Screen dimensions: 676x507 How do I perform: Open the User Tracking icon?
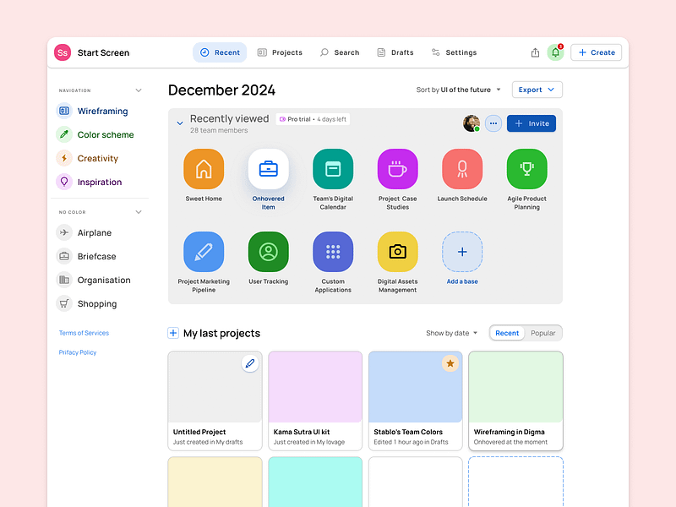coord(268,252)
